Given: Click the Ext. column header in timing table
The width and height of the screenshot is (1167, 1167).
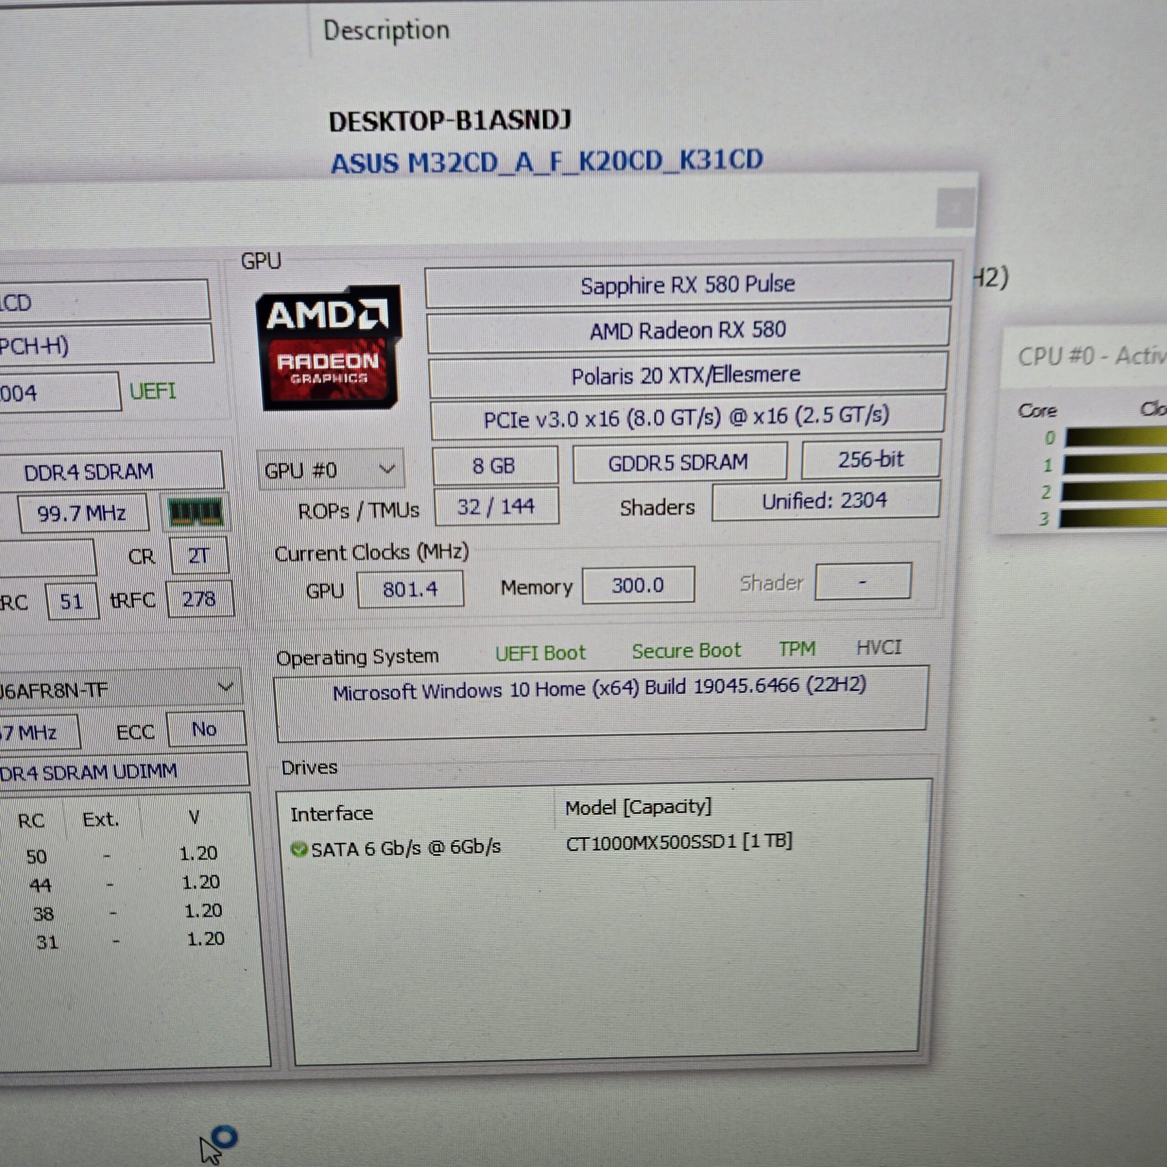Looking at the screenshot, I should pyautogui.click(x=101, y=820).
